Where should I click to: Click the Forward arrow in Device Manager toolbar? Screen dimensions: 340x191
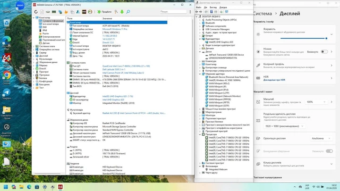(x=201, y=12)
